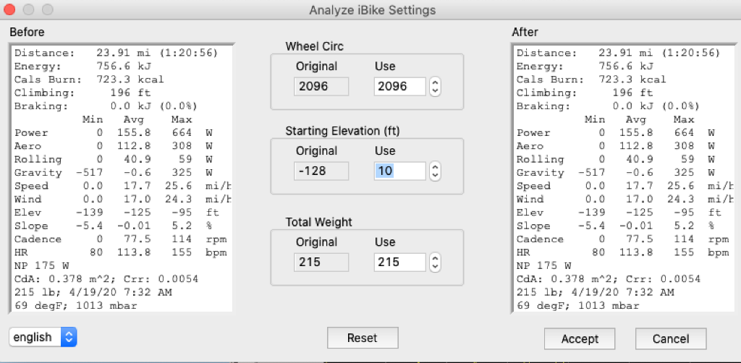Click inside the Before statistics text area
Viewport: 741px width, 363px height.
point(121,178)
